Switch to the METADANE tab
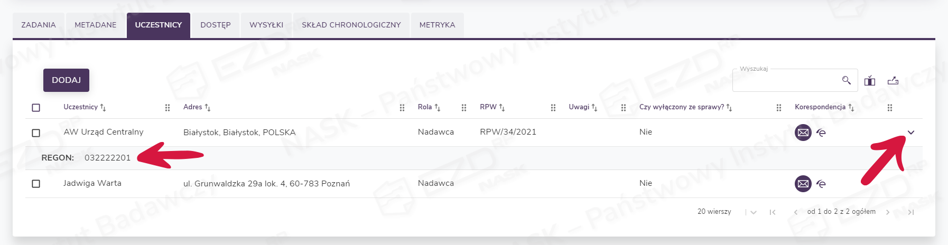The height and width of the screenshot is (245, 948). (96, 25)
